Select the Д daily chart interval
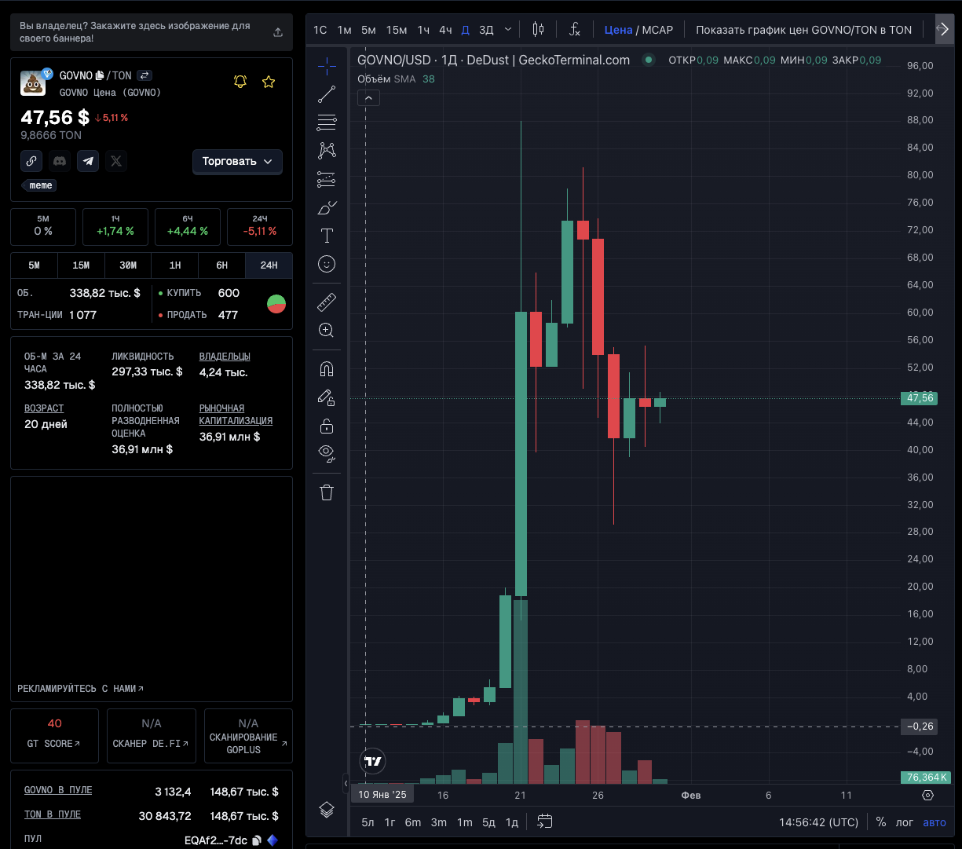This screenshot has width=962, height=849. [465, 30]
